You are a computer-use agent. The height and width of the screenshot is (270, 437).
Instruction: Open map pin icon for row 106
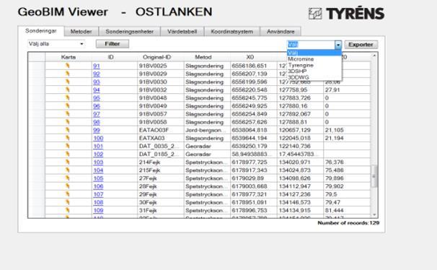click(68, 186)
